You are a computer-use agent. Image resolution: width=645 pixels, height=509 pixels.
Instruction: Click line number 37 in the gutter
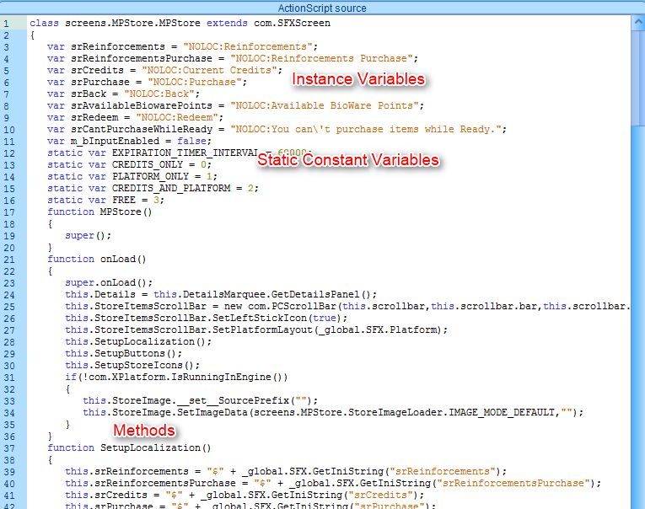click(x=8, y=447)
